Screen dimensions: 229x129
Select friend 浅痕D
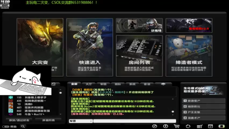29,104
